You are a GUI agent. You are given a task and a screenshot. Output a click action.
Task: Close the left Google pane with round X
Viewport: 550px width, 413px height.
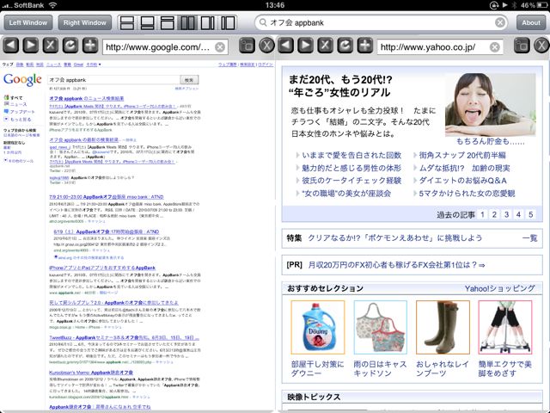click(267, 46)
